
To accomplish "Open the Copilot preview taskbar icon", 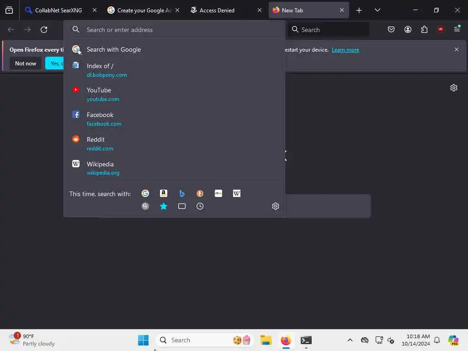I will (453, 340).
